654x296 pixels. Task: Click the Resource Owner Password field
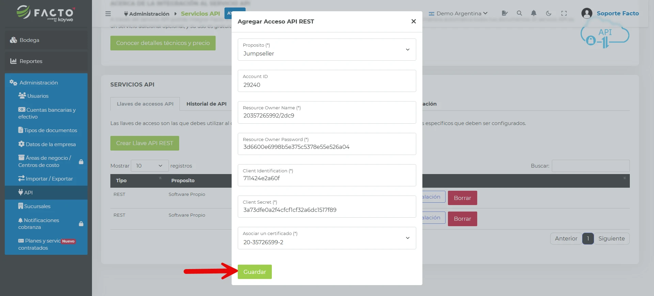327,144
